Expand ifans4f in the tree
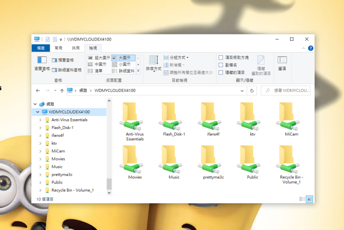The width and height of the screenshot is (344, 230). 40,136
